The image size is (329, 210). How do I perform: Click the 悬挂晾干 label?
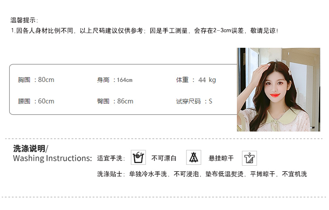click(x=221, y=158)
